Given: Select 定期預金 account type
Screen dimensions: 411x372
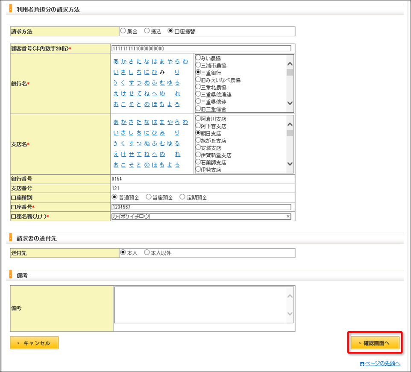Looking at the screenshot, I should coord(182,197).
